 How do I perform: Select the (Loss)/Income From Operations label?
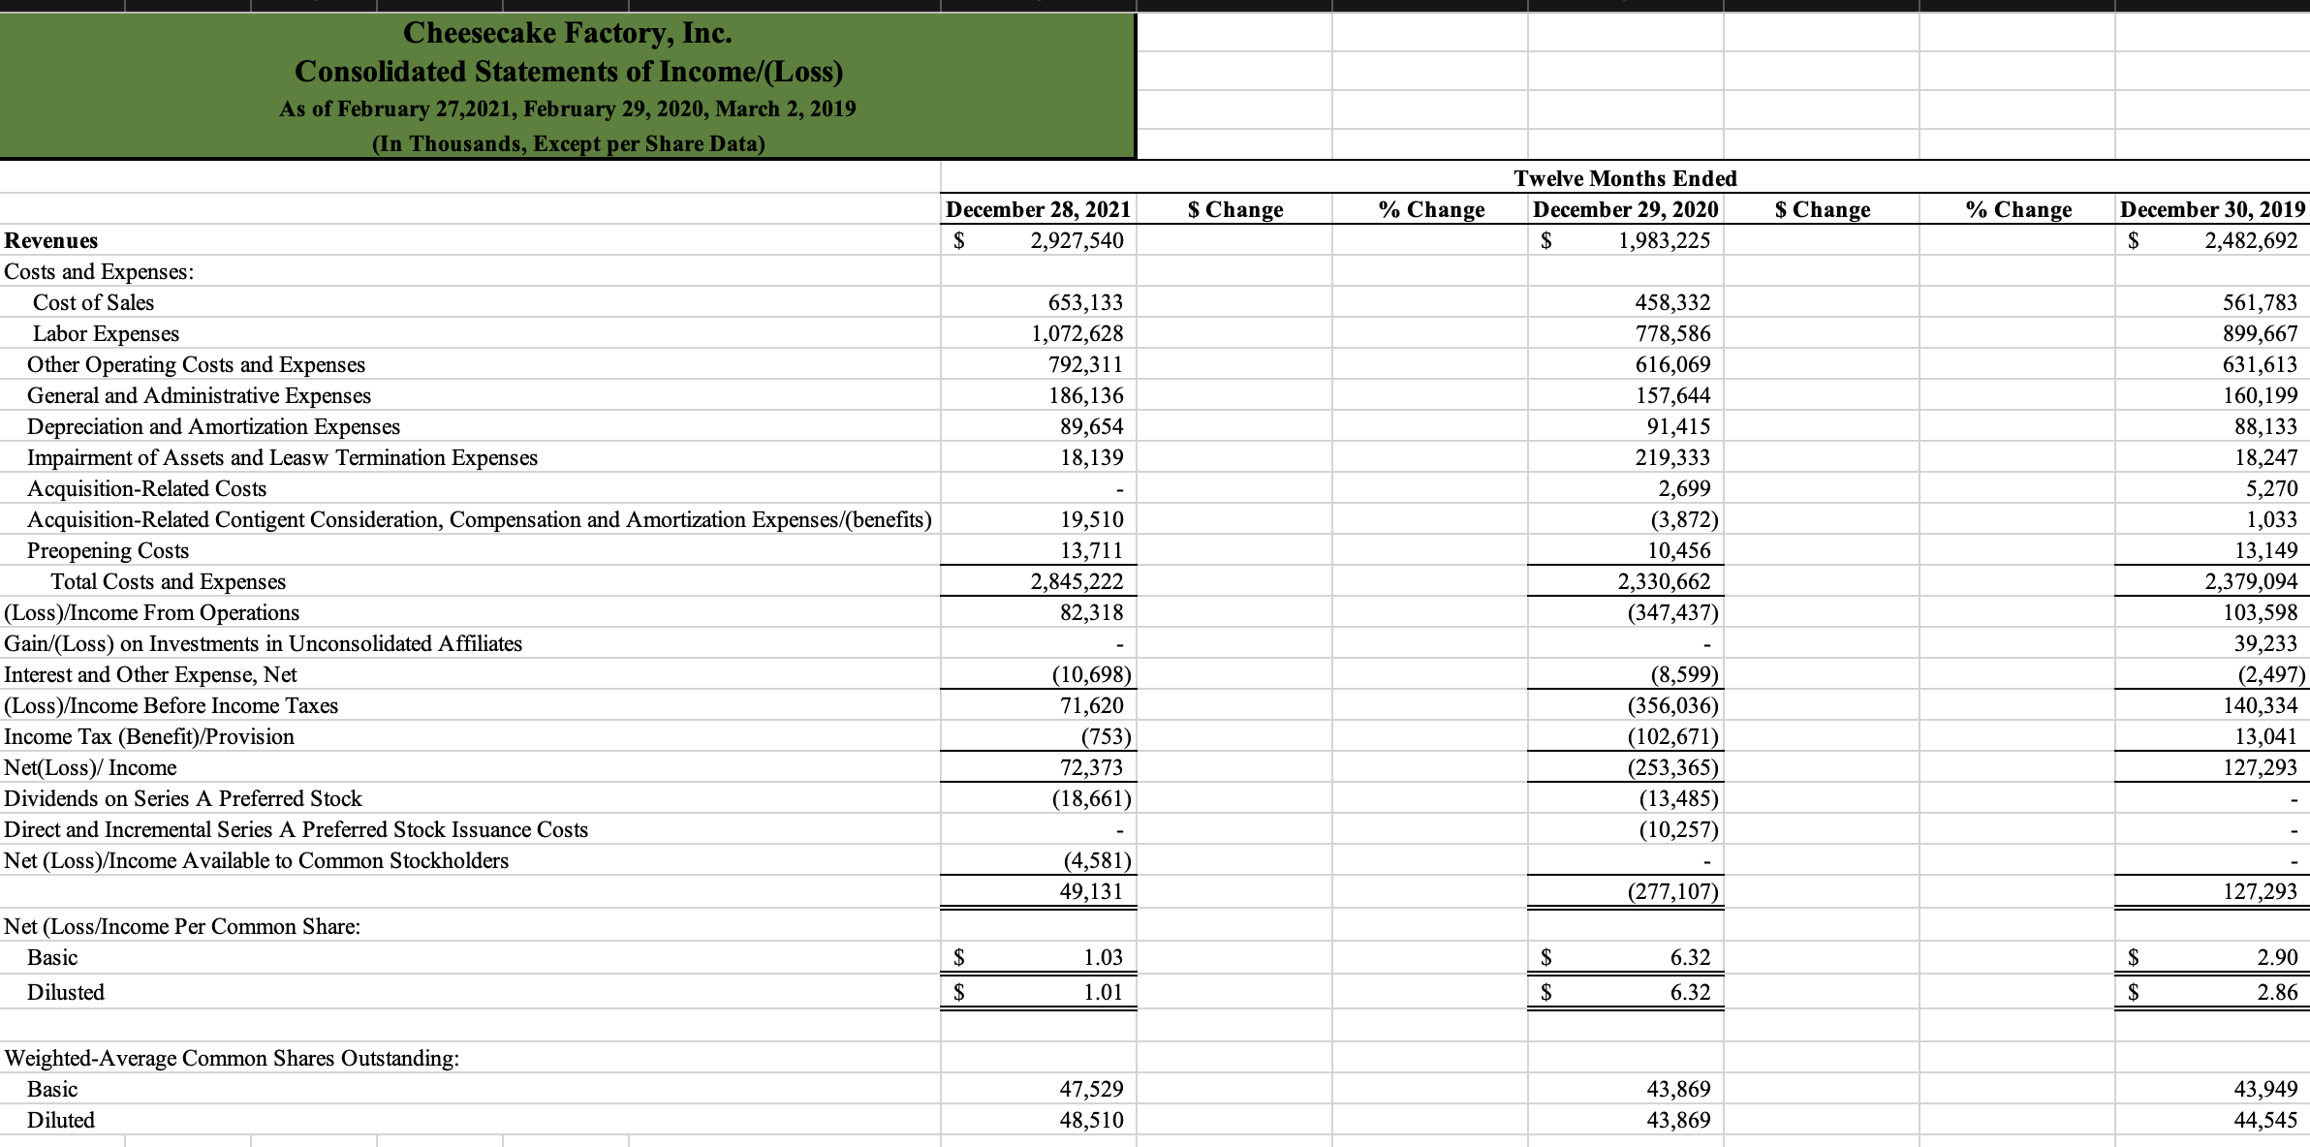[151, 612]
